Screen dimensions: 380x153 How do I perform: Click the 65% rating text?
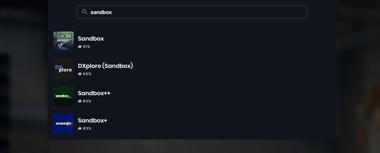tap(87, 74)
